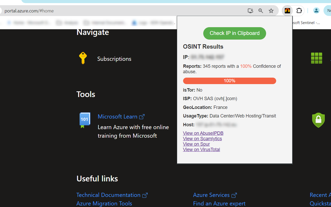Viewport: 331px width, 207px height.
Task: Click the Microsoft Learn book icon
Action: tap(85, 120)
